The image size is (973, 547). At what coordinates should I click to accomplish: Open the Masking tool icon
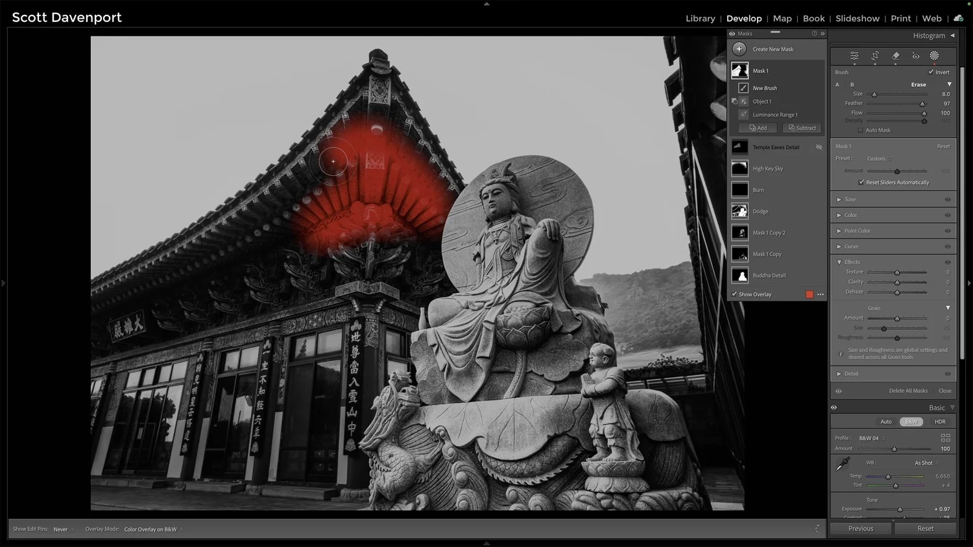pos(934,56)
